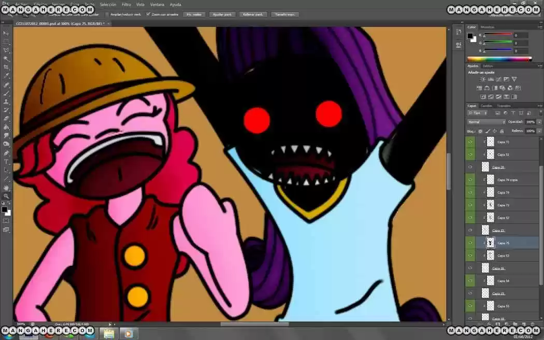Viewport: 544px width, 340px height.
Task: Hide layer Capa 54
Action: tap(470, 281)
